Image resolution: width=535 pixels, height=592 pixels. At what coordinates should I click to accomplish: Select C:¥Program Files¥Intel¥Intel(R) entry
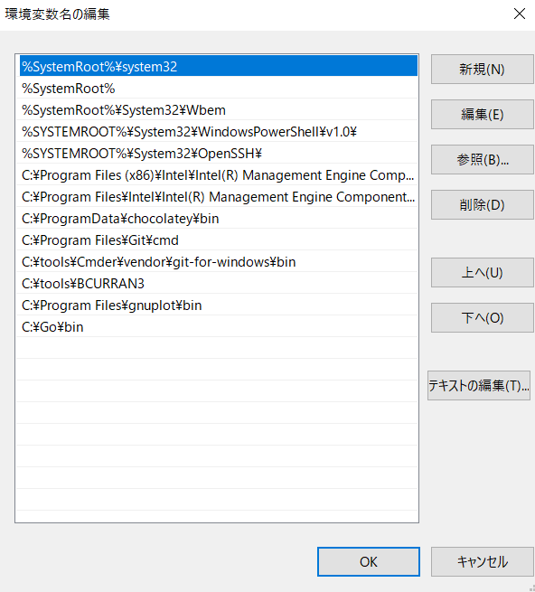point(218,197)
